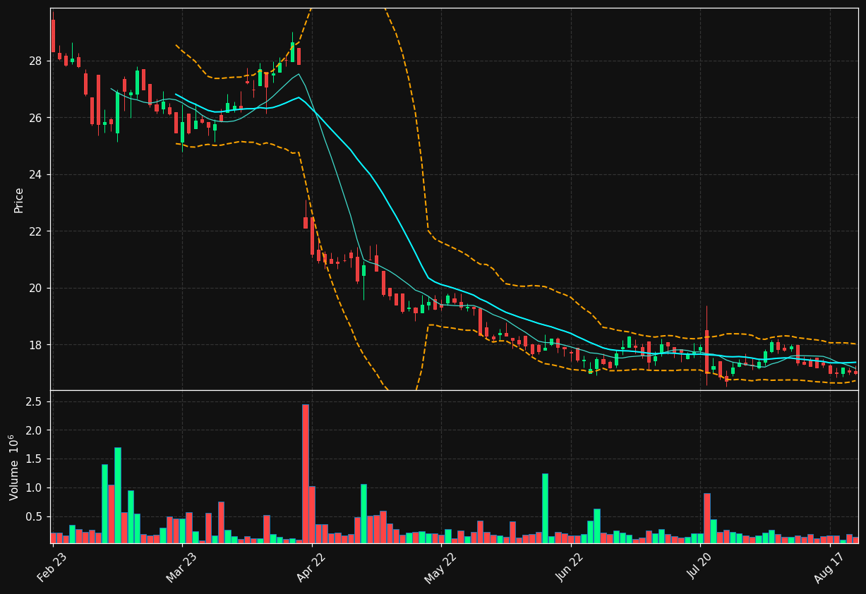Screen dimensions: 866x594
Task: Click the first red candlestick at Feb 23
Action: pos(53,35)
